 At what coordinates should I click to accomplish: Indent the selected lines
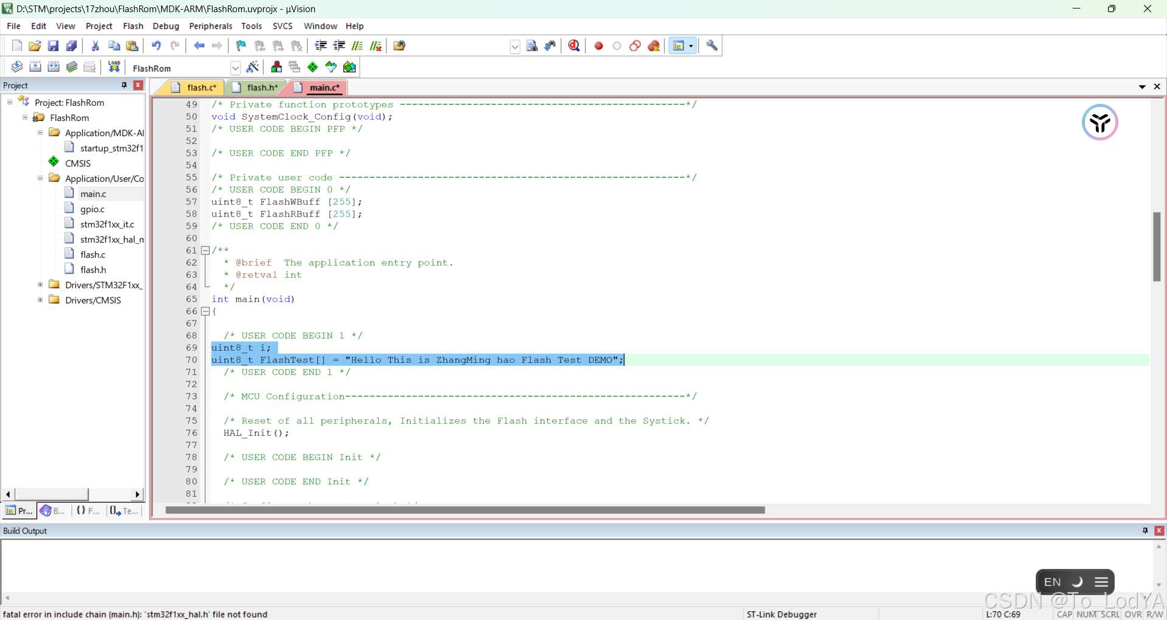pyautogui.click(x=321, y=46)
